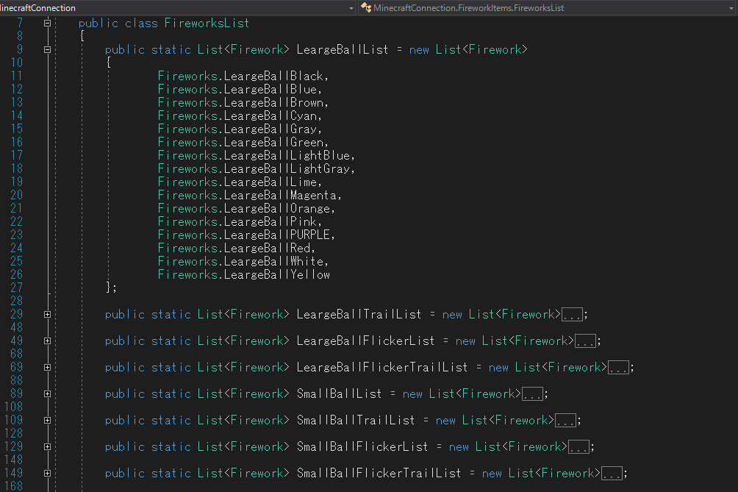Place cursor on Fireworks.LeargeBallBlue

[x=237, y=89]
